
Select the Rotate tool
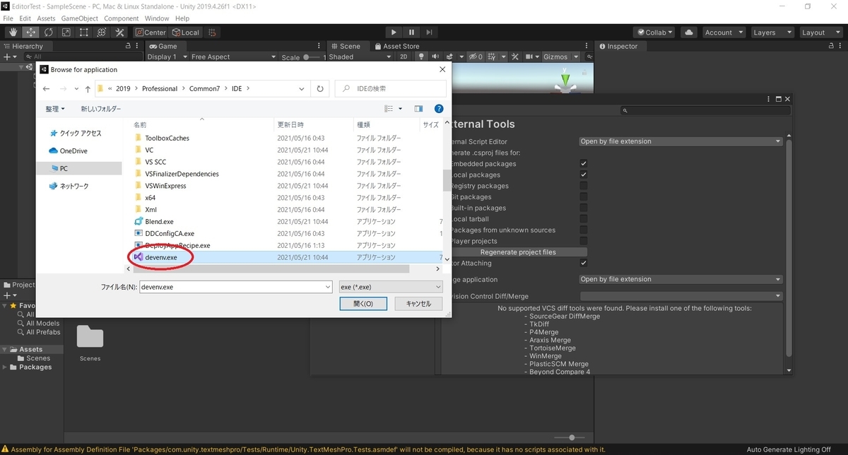(x=49, y=32)
